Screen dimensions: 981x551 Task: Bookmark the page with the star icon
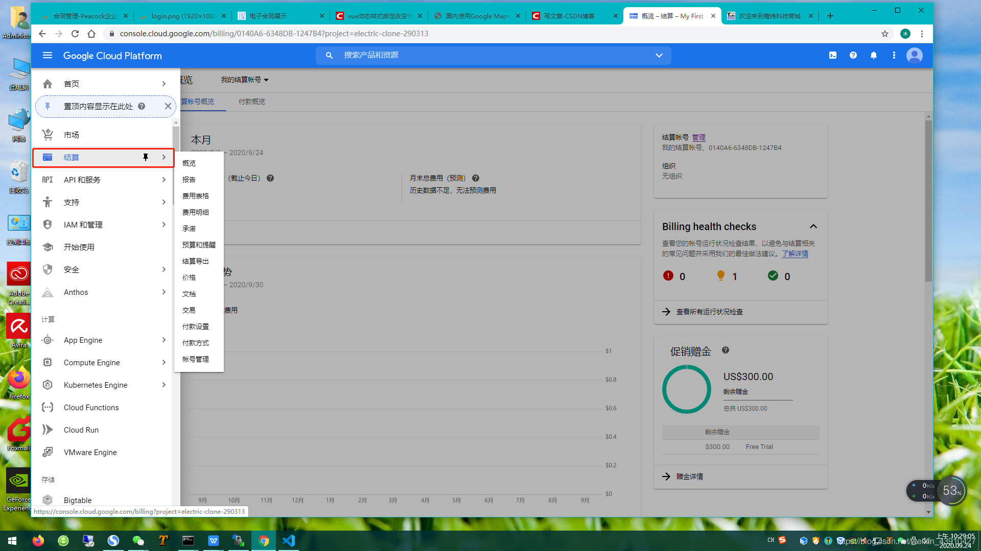(885, 34)
